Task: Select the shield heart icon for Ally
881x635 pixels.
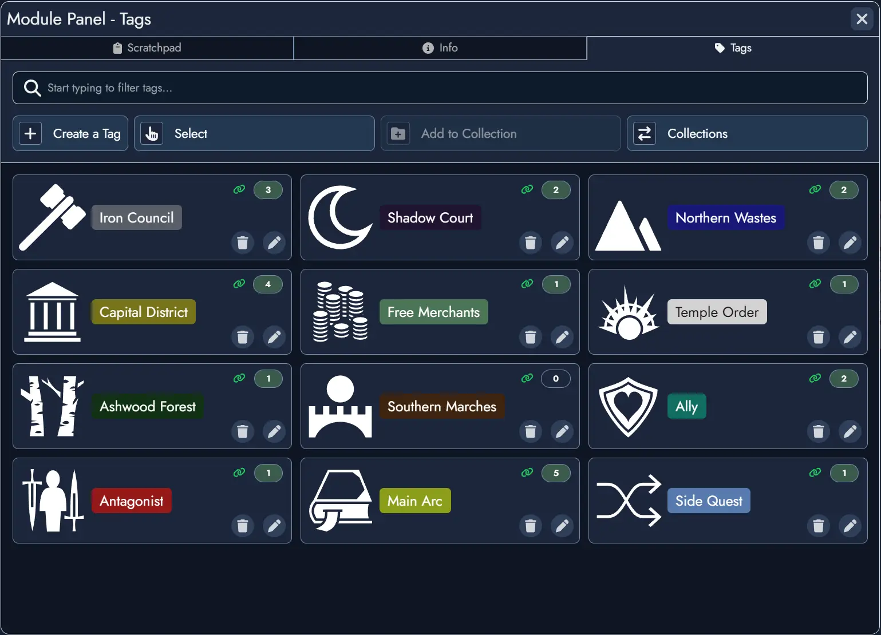Action: click(x=628, y=406)
